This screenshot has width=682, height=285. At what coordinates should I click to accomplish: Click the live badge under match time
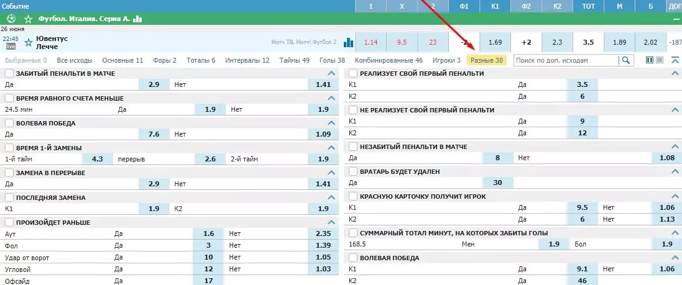coord(9,47)
